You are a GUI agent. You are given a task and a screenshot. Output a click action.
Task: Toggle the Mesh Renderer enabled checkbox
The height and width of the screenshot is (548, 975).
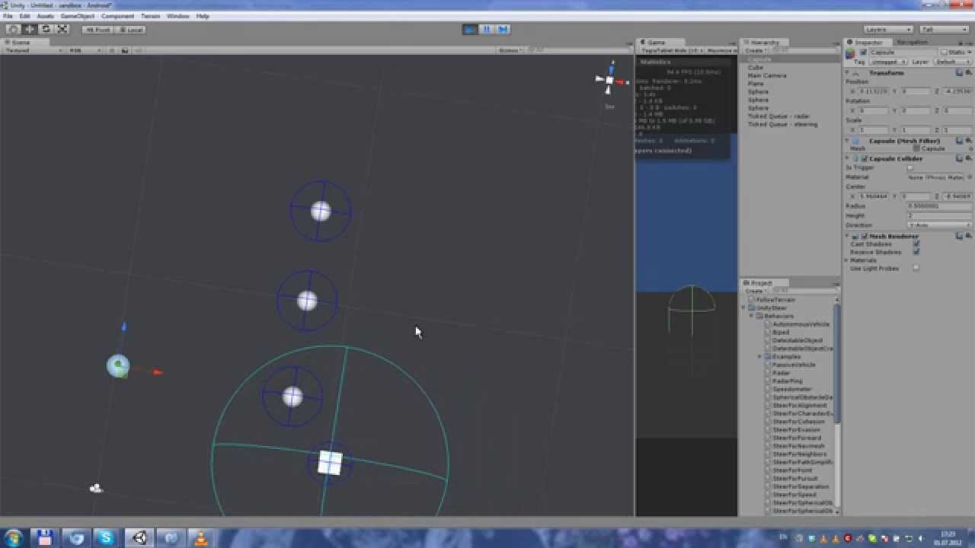click(x=865, y=236)
